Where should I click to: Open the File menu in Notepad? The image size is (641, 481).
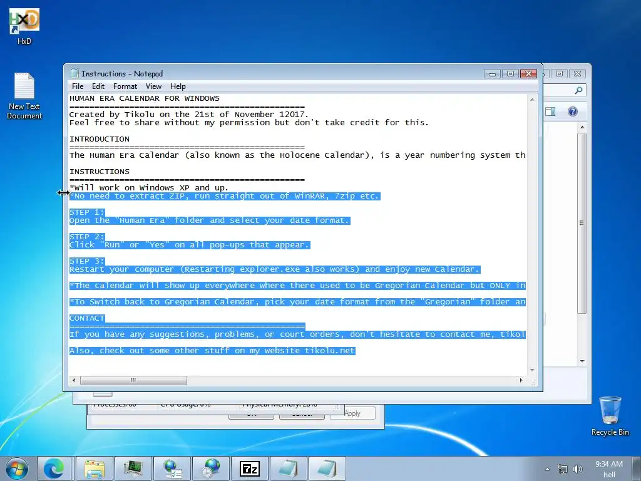point(78,86)
